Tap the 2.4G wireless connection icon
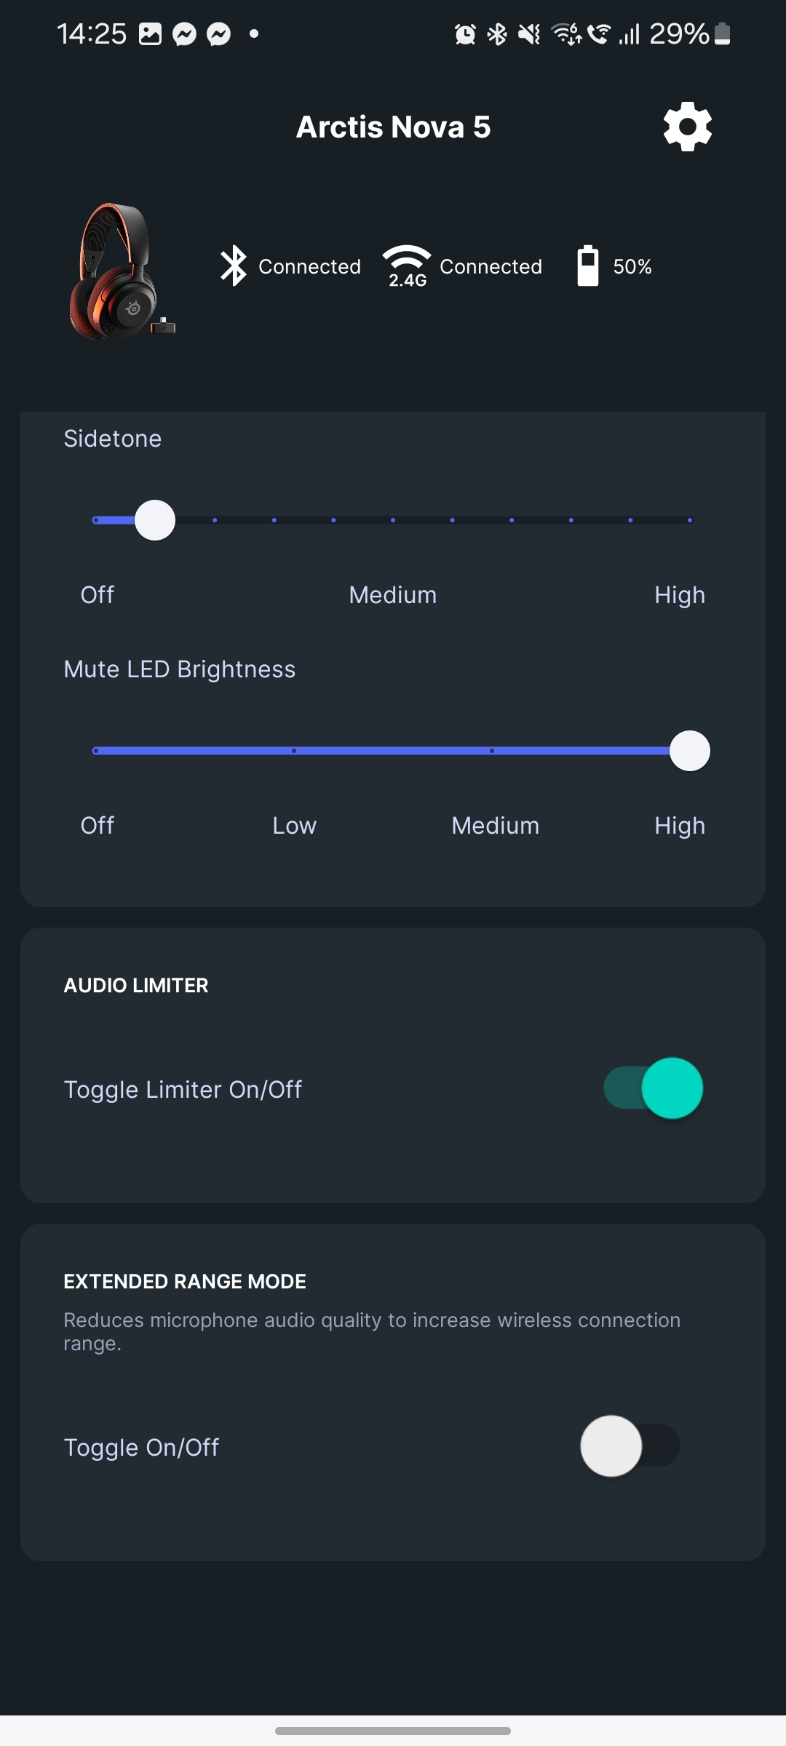This screenshot has height=1746, width=786. [407, 266]
